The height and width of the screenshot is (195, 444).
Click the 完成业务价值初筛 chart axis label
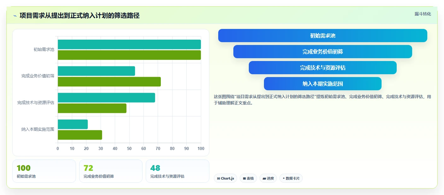point(38,76)
